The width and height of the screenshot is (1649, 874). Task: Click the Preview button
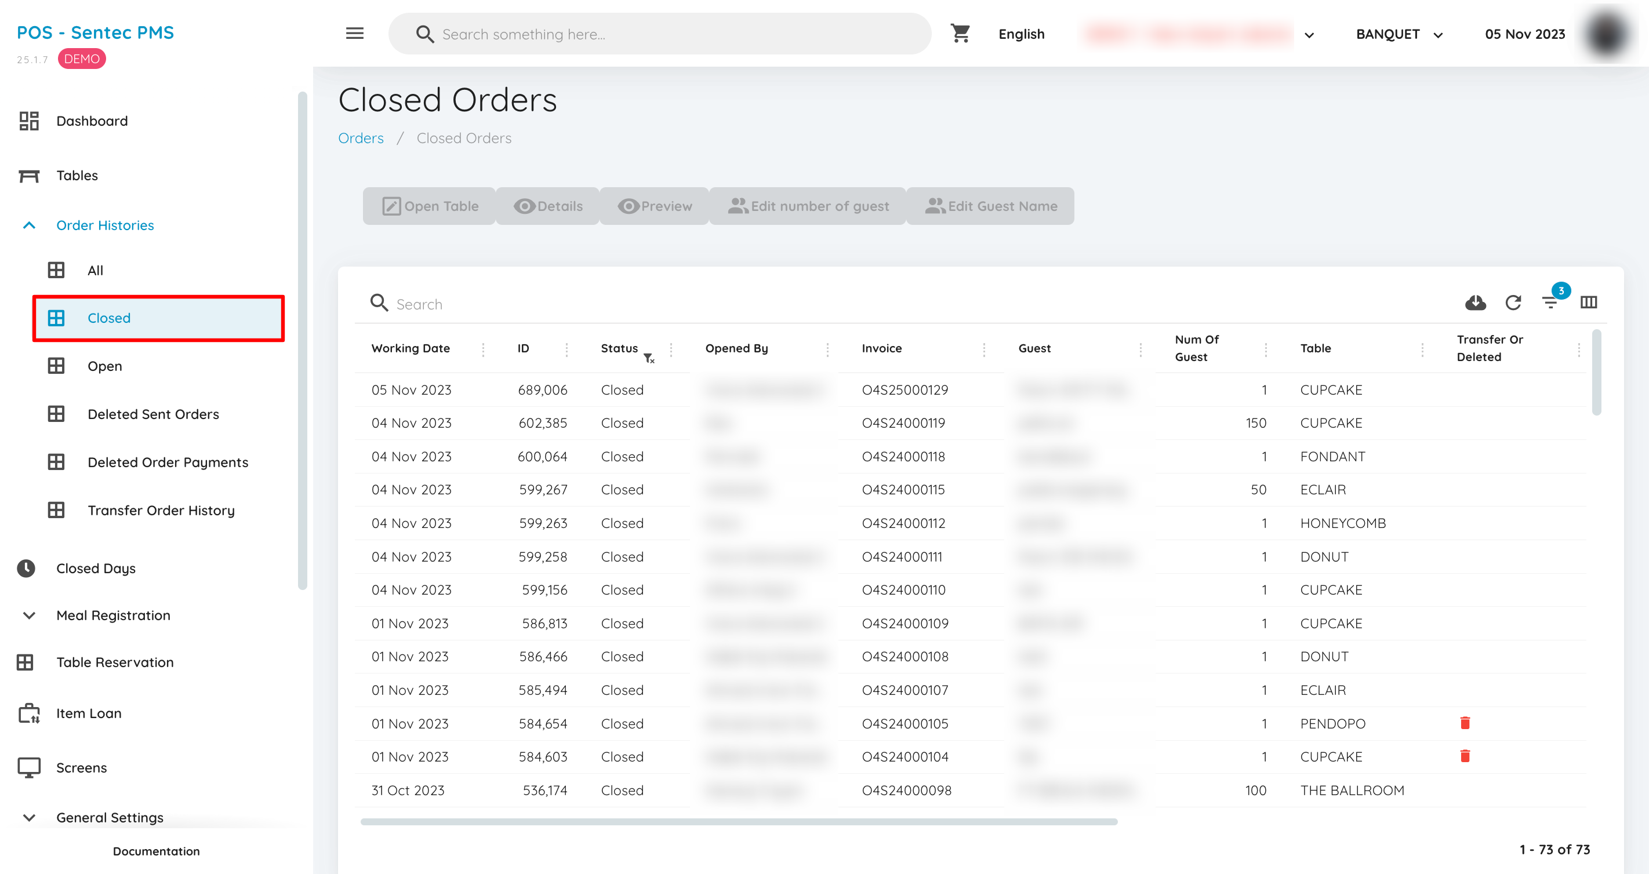coord(654,206)
